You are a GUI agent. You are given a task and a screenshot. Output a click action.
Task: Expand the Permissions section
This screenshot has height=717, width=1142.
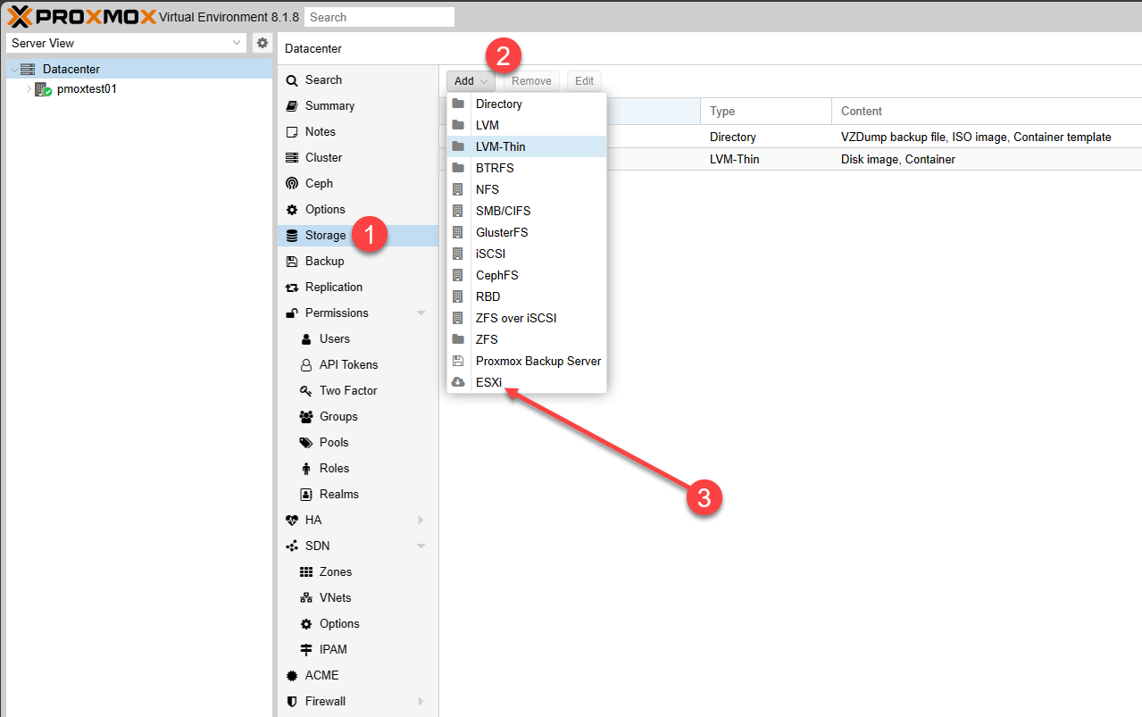click(x=421, y=313)
